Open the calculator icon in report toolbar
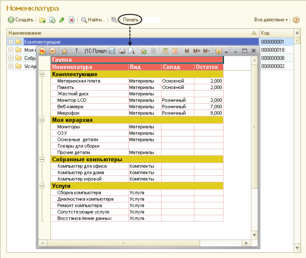306x258 pixels. 165,51
